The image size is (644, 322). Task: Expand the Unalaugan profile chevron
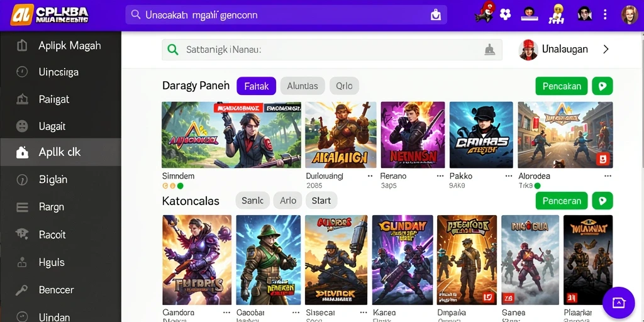point(606,49)
